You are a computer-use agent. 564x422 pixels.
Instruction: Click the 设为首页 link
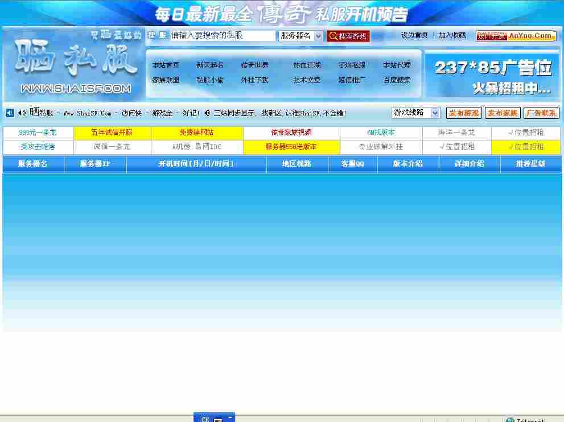[x=414, y=35]
